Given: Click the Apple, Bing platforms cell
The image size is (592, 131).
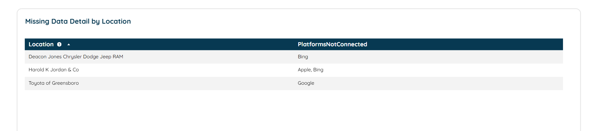Looking at the screenshot, I should point(311,70).
